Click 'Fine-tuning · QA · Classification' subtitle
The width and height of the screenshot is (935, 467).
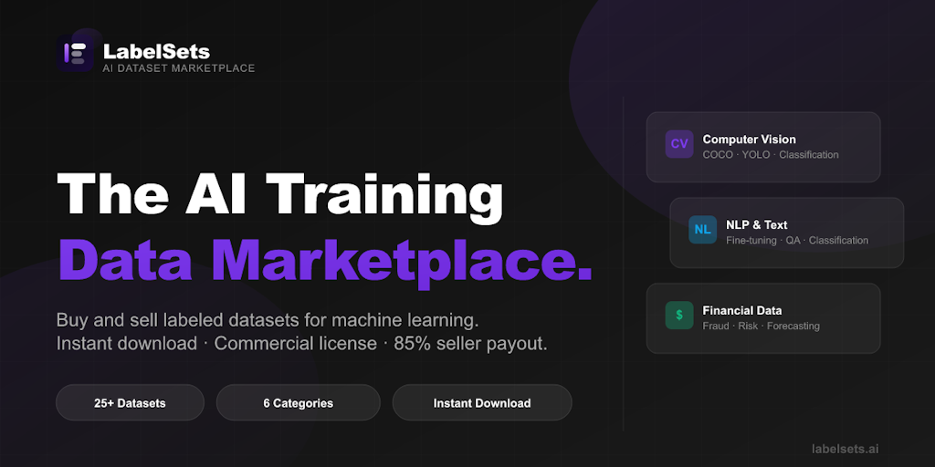point(797,241)
